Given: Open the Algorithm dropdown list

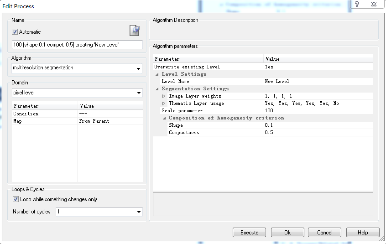Looking at the screenshot, I should 138,68.
